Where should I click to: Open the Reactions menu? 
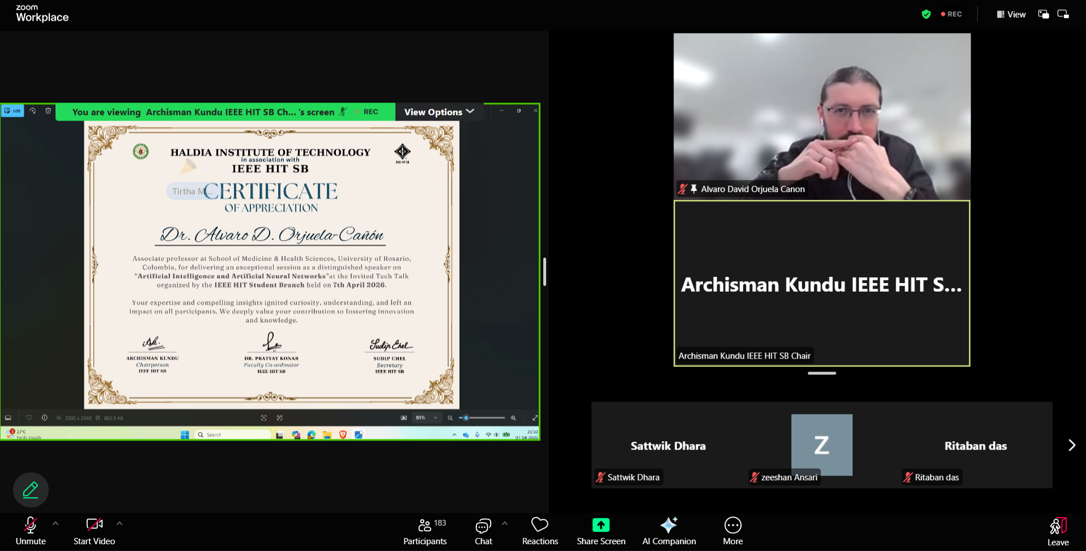(x=539, y=532)
